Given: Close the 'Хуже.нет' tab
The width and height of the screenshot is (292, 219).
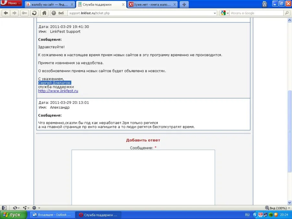Looking at the screenshot, I should (x=175, y=5).
